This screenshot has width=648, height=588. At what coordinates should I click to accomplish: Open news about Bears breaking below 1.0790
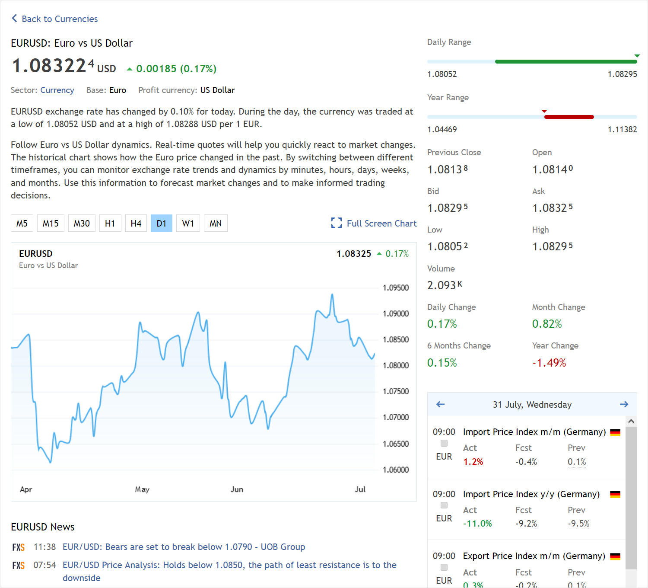point(184,547)
